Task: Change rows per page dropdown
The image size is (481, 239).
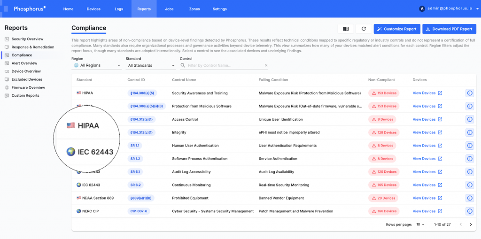Action: (420, 224)
